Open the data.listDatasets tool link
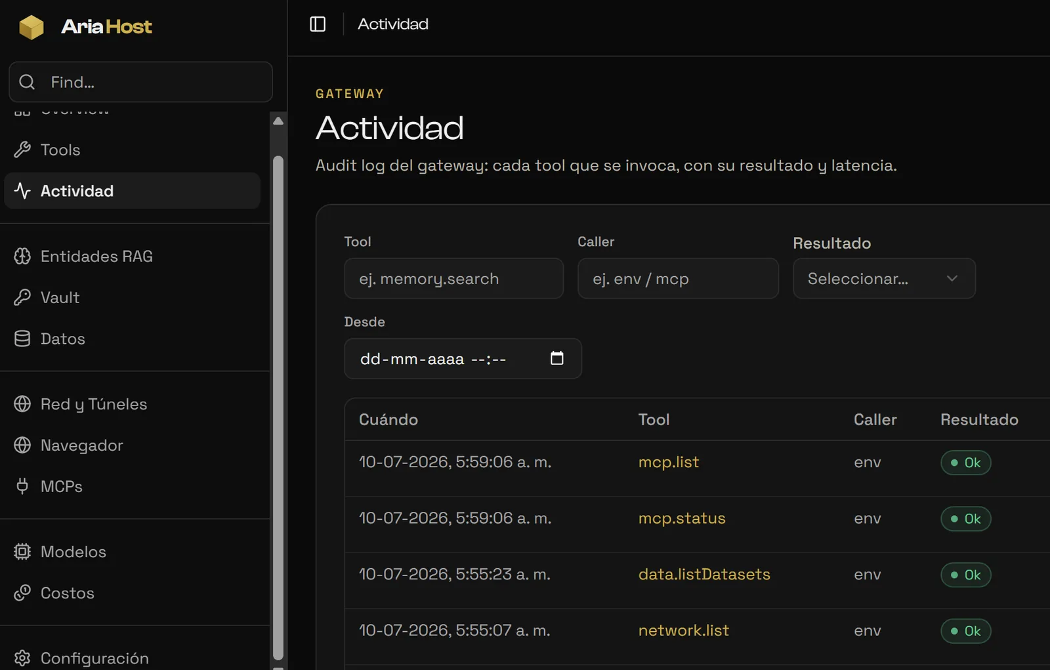The height and width of the screenshot is (670, 1050). (x=704, y=574)
